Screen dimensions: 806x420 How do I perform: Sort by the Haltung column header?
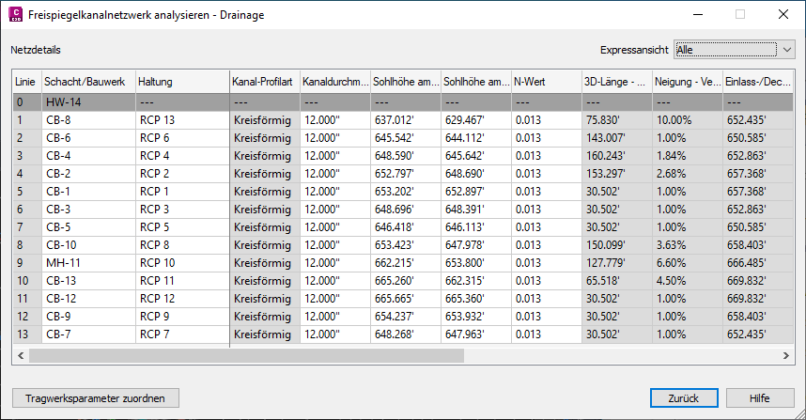(x=182, y=82)
